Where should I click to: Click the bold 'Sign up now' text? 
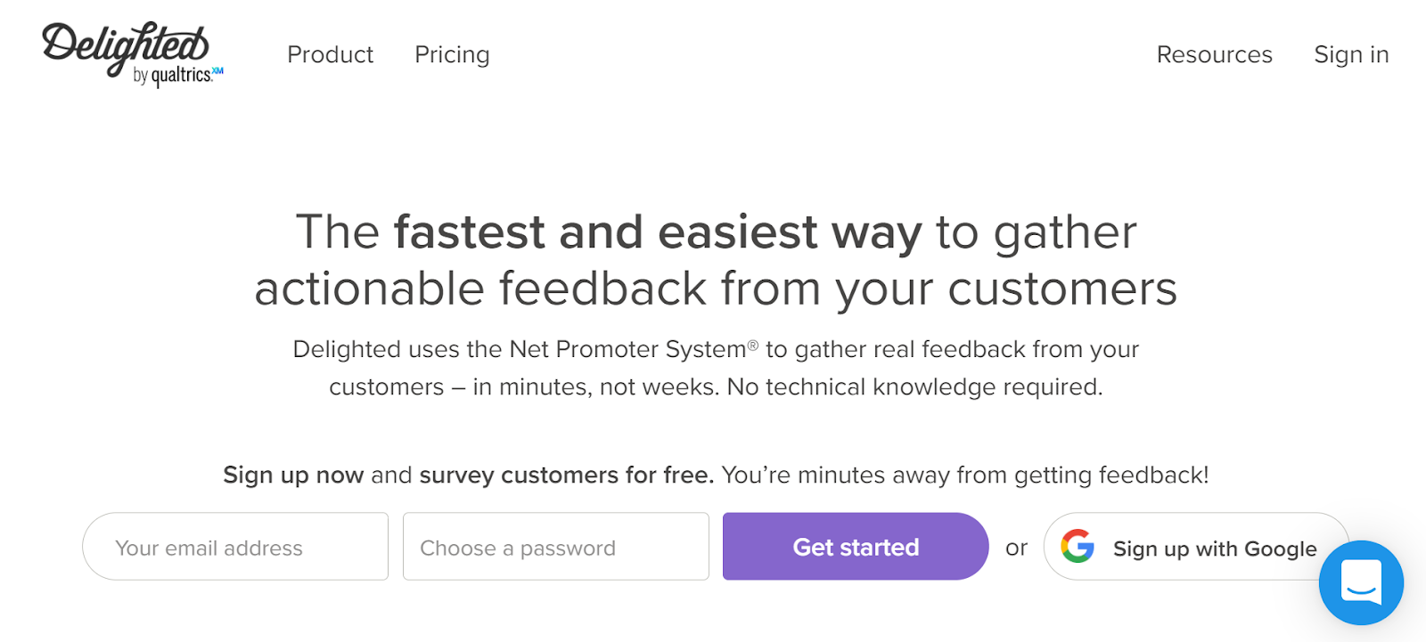point(293,475)
